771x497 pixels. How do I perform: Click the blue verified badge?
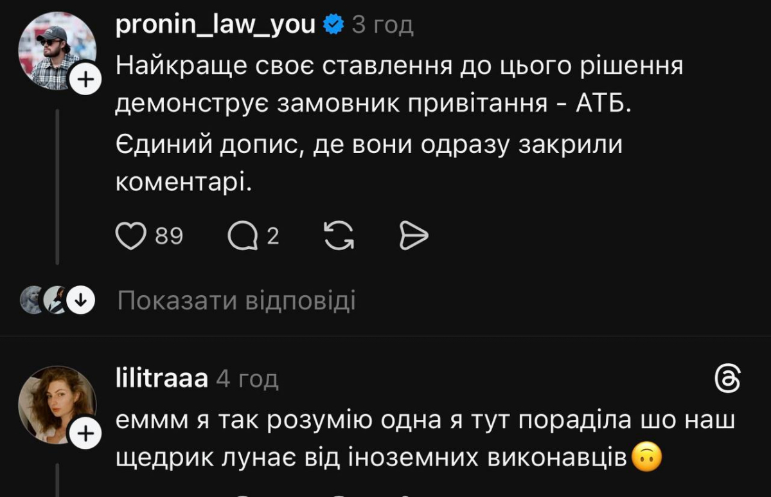tap(333, 25)
